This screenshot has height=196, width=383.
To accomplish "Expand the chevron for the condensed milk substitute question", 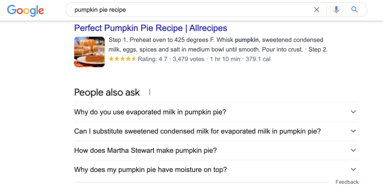I will coord(353,131).
